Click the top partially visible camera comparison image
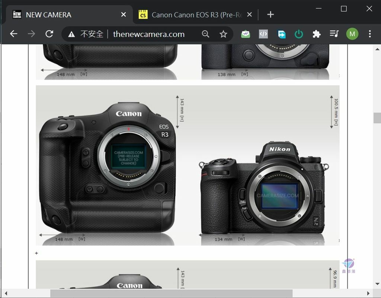381x298 pixels. pos(188,62)
